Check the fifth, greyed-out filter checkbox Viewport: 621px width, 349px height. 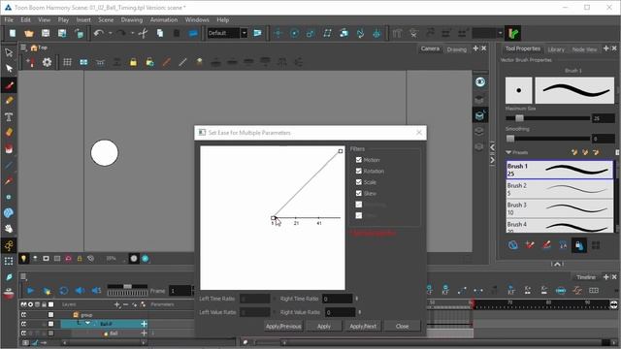click(359, 205)
